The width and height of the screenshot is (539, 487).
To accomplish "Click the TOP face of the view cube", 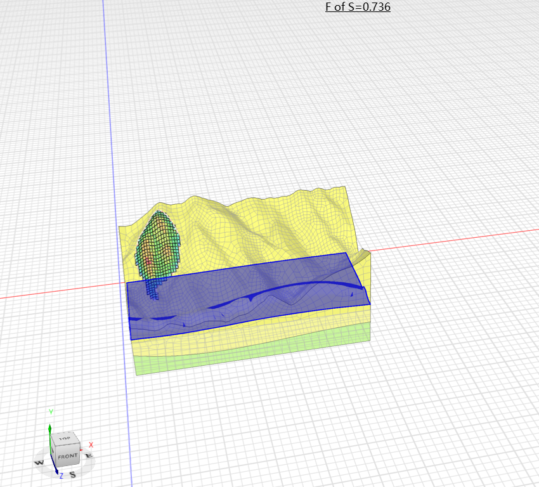I will coord(65,439).
